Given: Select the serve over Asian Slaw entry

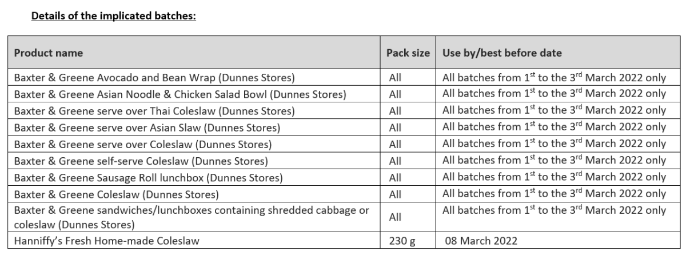Looking at the screenshot, I should coord(147,127).
